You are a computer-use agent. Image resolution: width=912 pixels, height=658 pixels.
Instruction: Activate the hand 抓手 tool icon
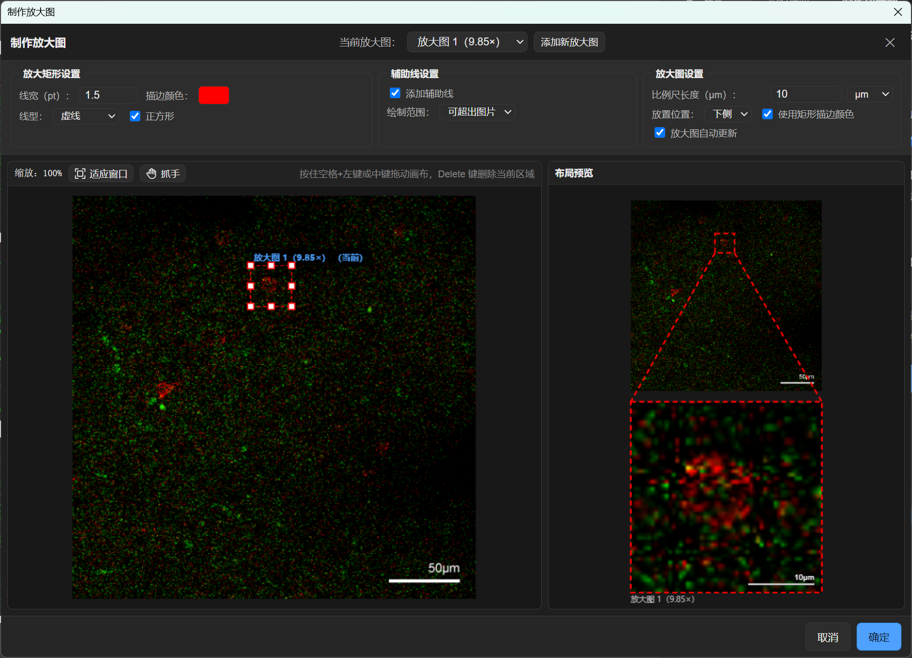(151, 174)
